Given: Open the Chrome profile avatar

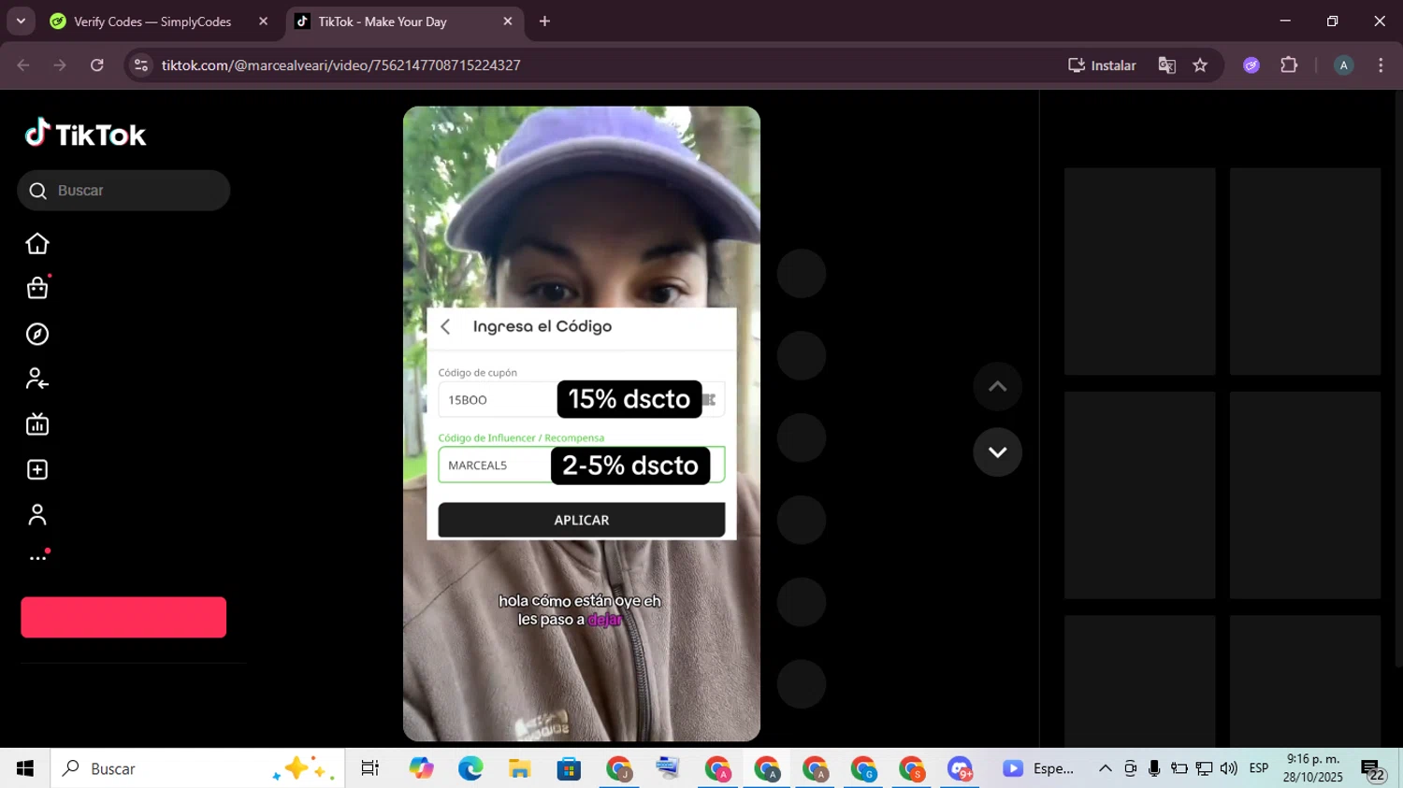Looking at the screenshot, I should pyautogui.click(x=1343, y=65).
